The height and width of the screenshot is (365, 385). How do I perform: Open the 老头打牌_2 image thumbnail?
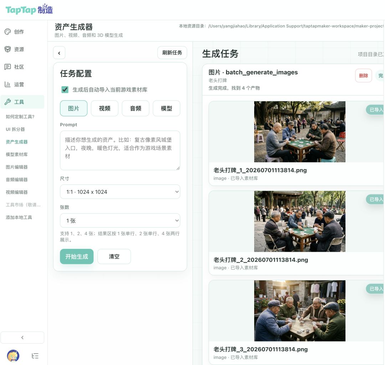coord(299,221)
